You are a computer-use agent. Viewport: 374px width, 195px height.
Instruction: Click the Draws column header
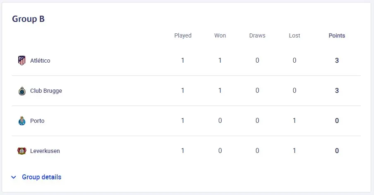(x=257, y=35)
